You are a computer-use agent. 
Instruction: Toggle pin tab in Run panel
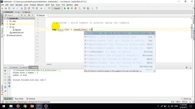tap(5, 91)
